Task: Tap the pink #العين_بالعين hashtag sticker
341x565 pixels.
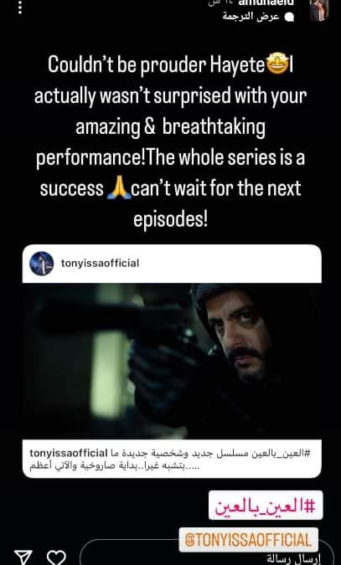Action: [266, 506]
